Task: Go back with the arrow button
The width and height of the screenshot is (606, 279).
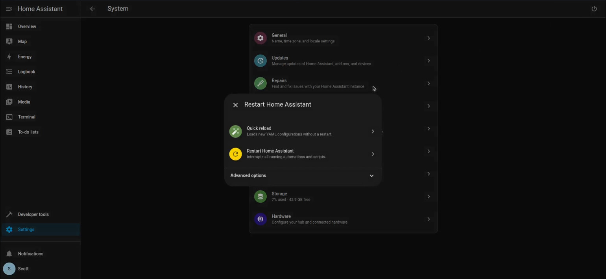Action: coord(92,9)
